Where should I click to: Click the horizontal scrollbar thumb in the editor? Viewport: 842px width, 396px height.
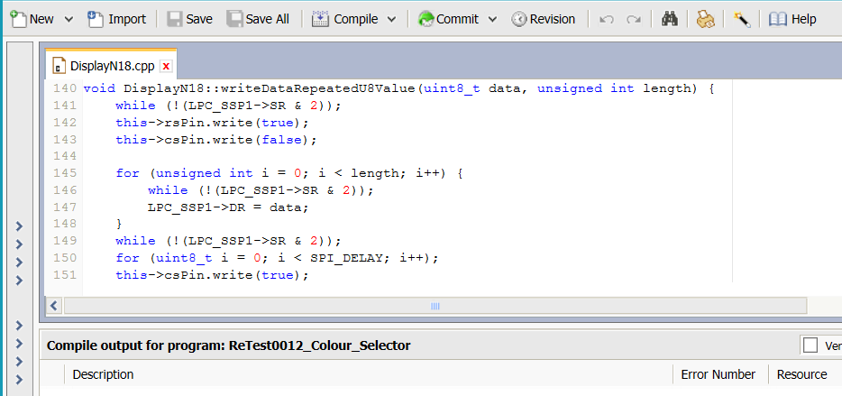[435, 307]
